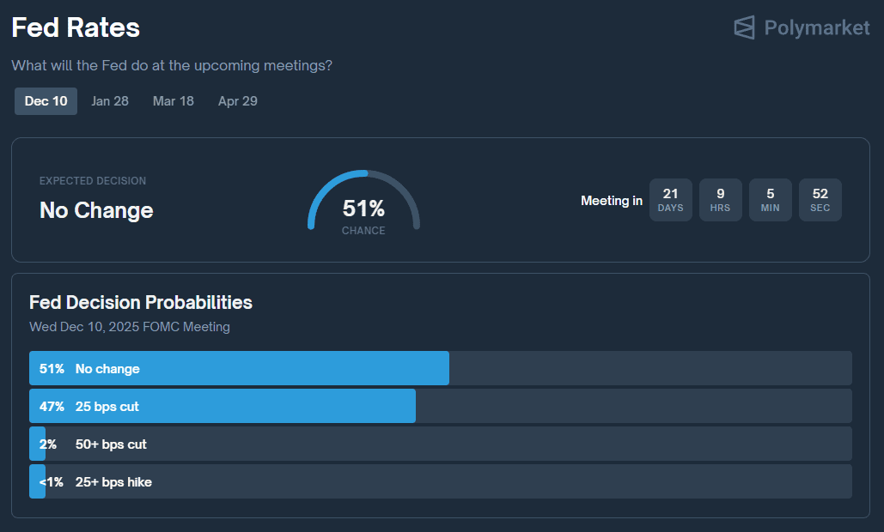The width and height of the screenshot is (884, 532).
Task: Click the No Change expected decision text
Action: click(96, 210)
